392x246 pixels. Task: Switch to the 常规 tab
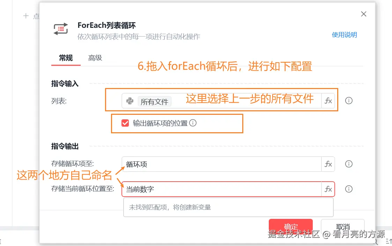click(66, 58)
